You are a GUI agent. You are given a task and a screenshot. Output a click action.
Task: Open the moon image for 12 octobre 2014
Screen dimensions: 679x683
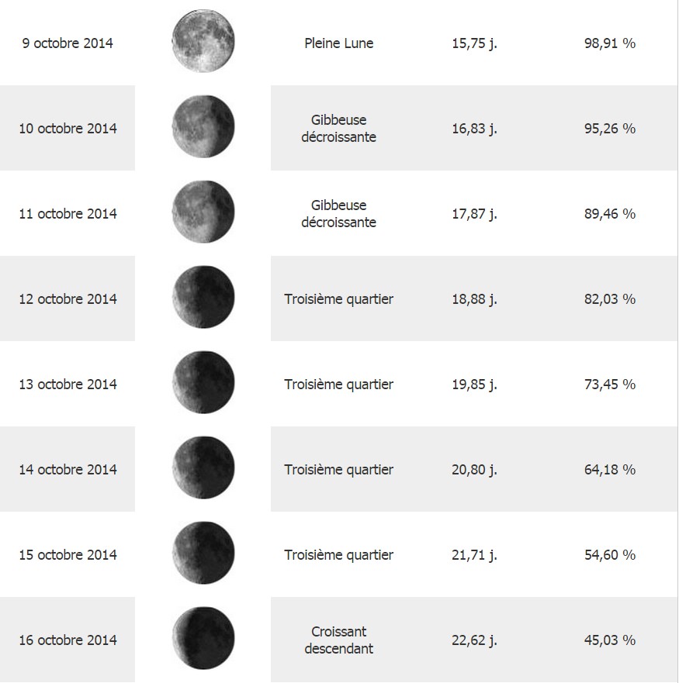pyautogui.click(x=203, y=297)
